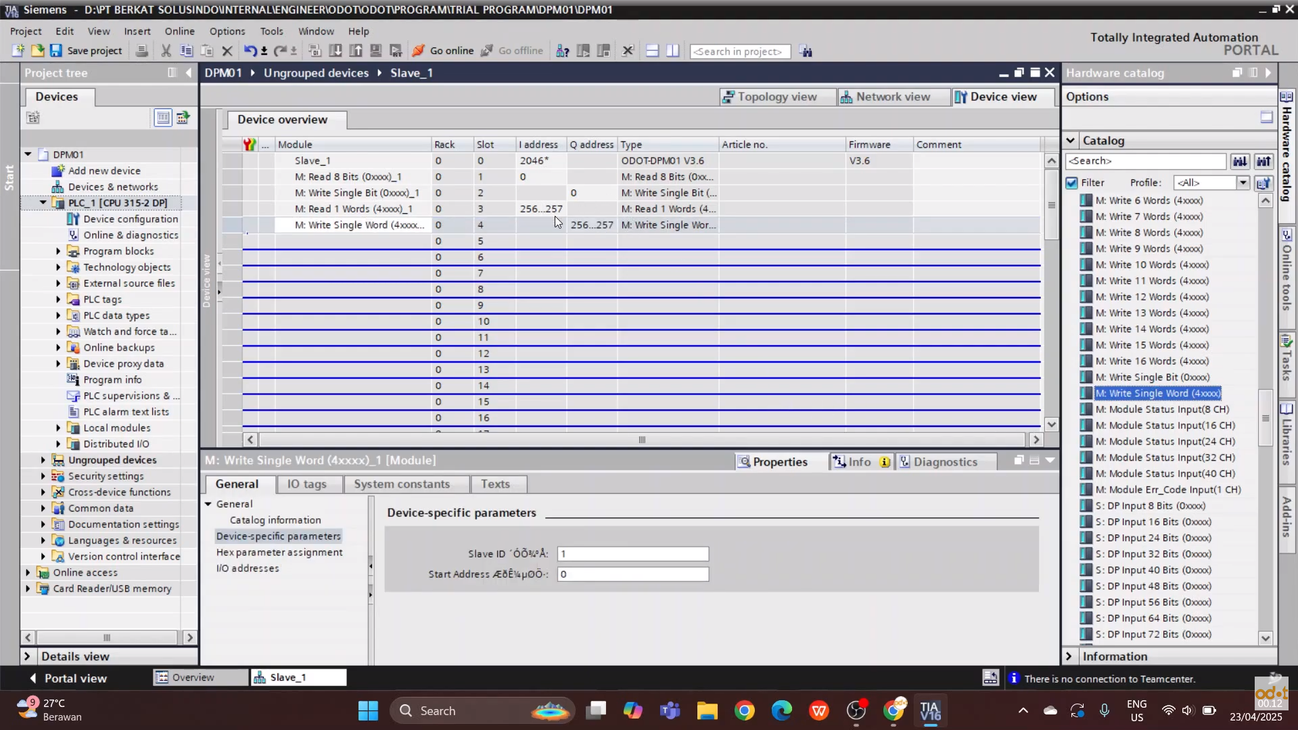1298x730 pixels.
Task: Open File Explorer from the taskbar
Action: tap(707, 710)
